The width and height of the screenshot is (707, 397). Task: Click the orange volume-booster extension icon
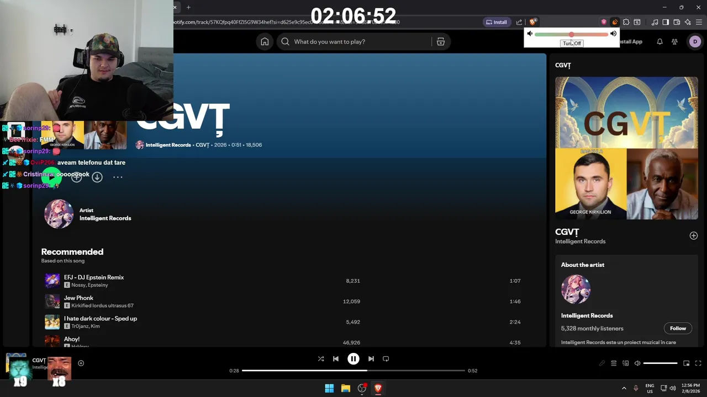615,22
